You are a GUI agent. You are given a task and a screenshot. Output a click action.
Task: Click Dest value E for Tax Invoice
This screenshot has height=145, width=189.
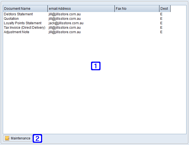(161, 28)
